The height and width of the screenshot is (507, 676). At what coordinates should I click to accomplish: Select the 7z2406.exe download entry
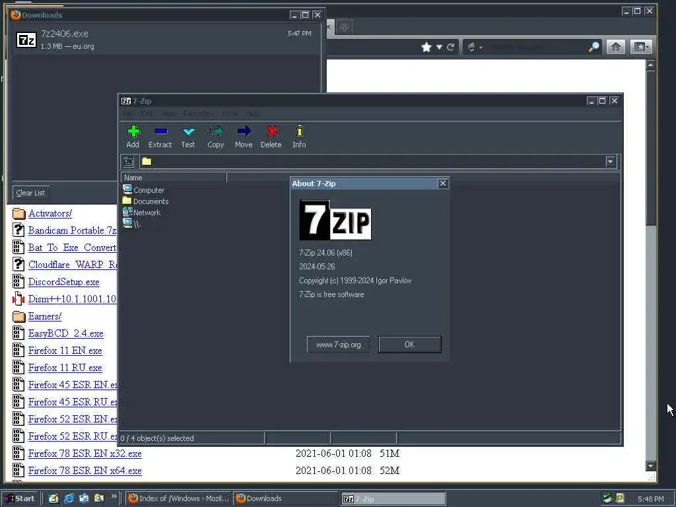point(164,39)
